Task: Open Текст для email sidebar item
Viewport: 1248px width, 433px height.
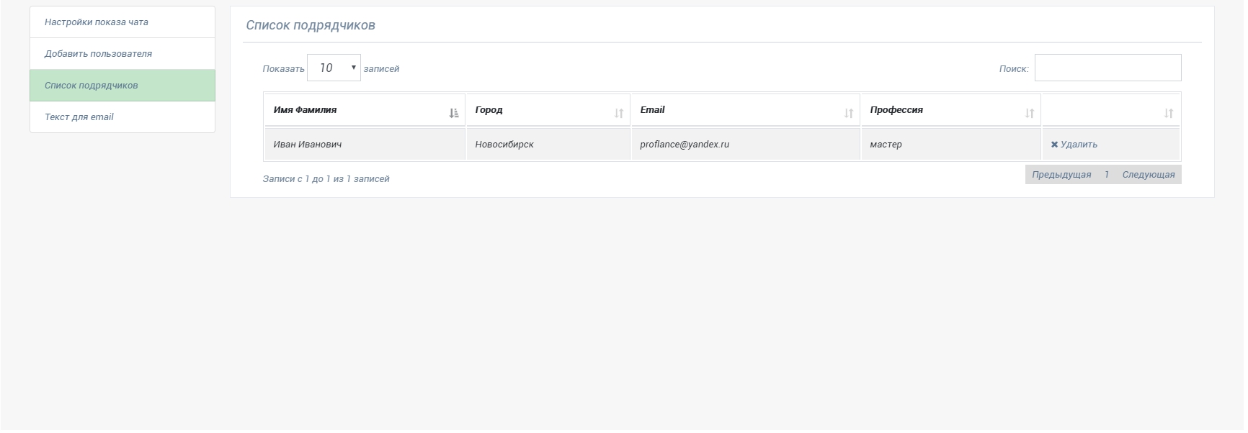Action: tap(79, 117)
